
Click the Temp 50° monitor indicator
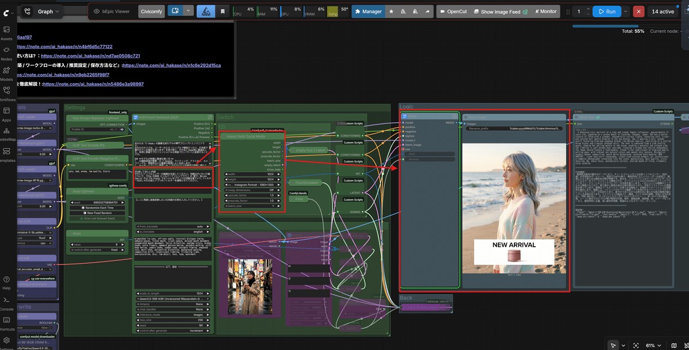point(338,11)
